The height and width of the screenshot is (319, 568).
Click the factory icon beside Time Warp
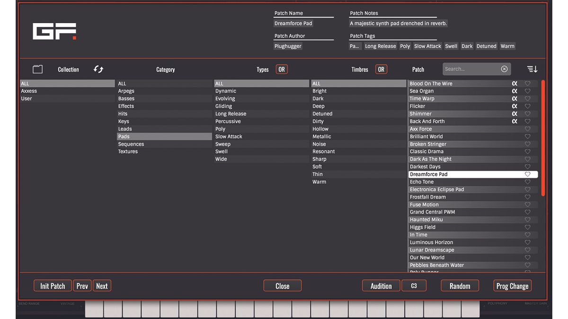point(515,98)
